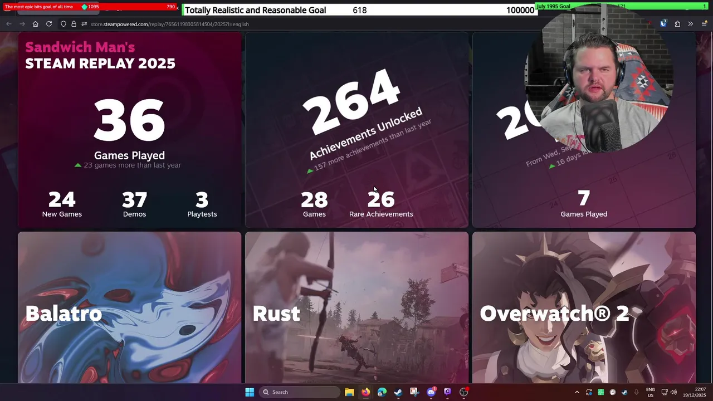The width and height of the screenshot is (713, 401).
Task: Open the Windows Start menu
Action: point(250,392)
